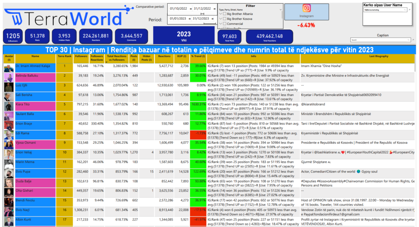
Task: Click search icon in User Name field
Action: point(405,10)
